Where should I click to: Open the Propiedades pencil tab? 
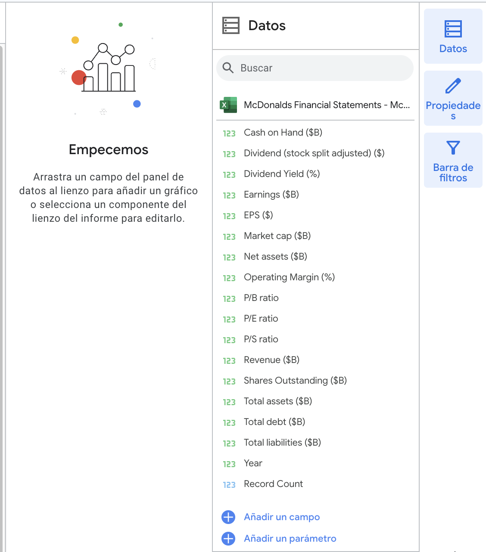point(453,86)
